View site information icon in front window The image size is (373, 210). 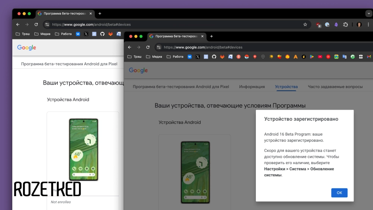click(x=159, y=47)
